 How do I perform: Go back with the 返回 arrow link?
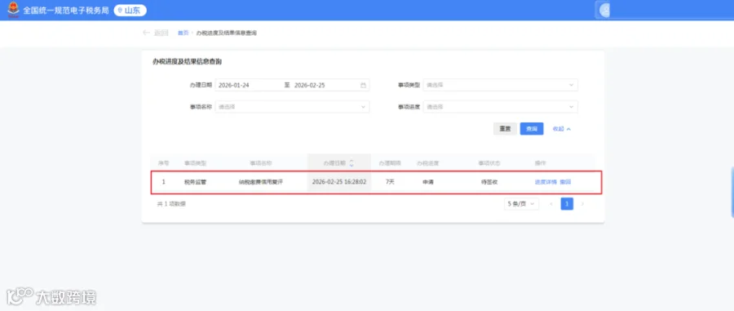pyautogui.click(x=156, y=33)
